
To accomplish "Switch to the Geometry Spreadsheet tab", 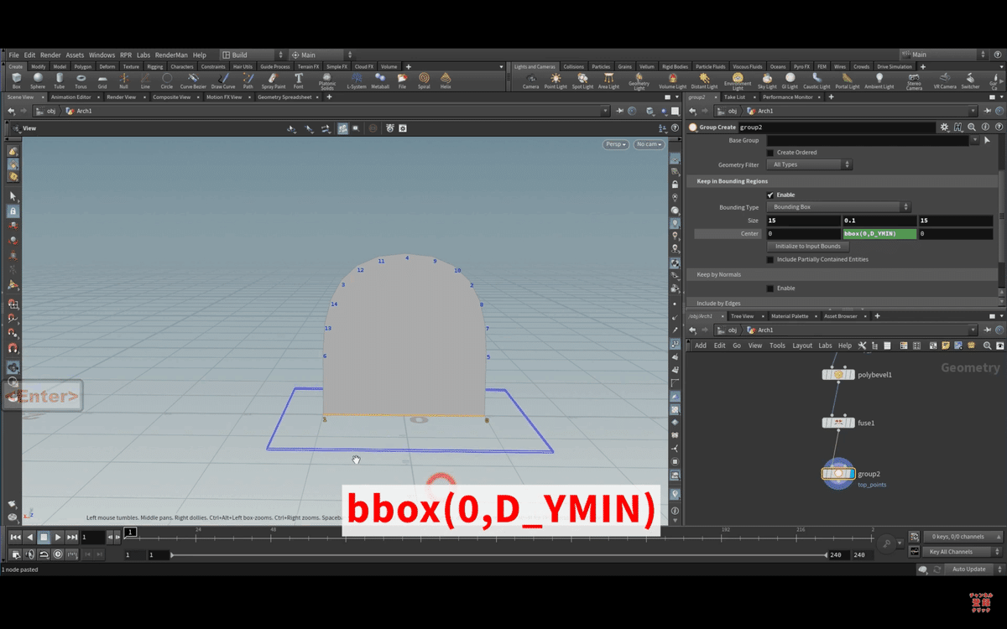I will (284, 97).
